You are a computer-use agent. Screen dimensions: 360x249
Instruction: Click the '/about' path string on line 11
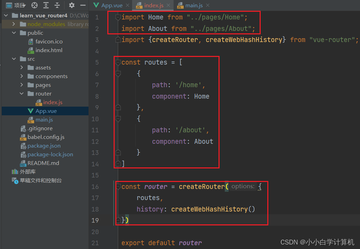[190, 130]
